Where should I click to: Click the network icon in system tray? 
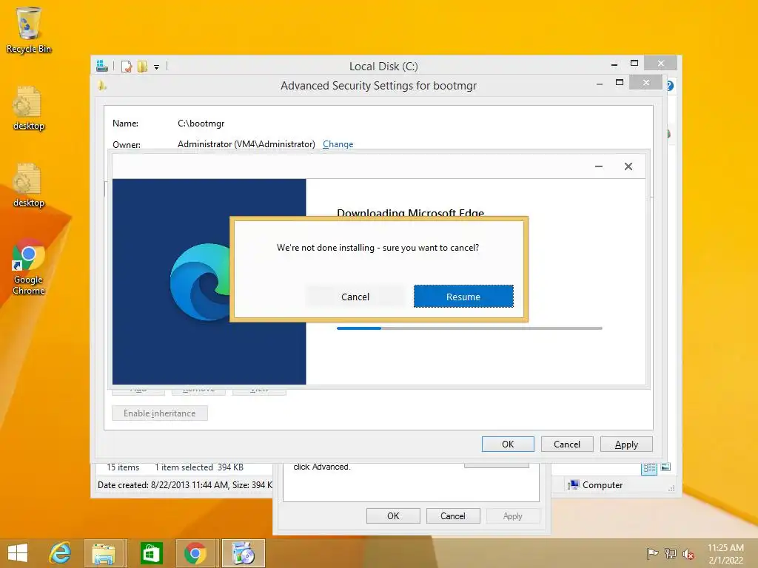point(671,553)
